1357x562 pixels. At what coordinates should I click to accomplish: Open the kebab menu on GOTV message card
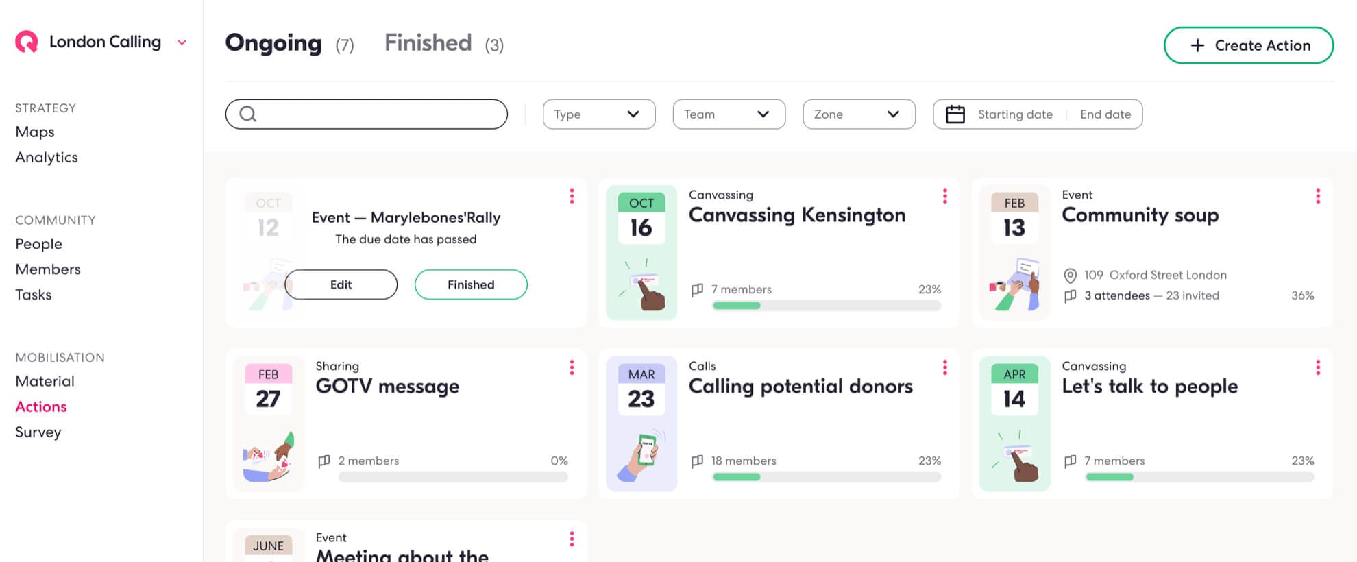[x=571, y=367]
